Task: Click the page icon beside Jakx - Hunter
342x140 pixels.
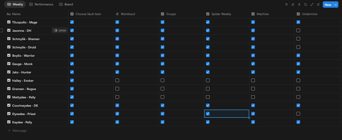Action: click(x=9, y=72)
